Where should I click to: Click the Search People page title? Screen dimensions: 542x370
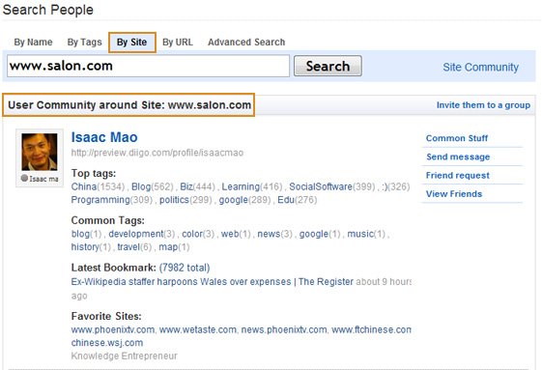(x=48, y=10)
